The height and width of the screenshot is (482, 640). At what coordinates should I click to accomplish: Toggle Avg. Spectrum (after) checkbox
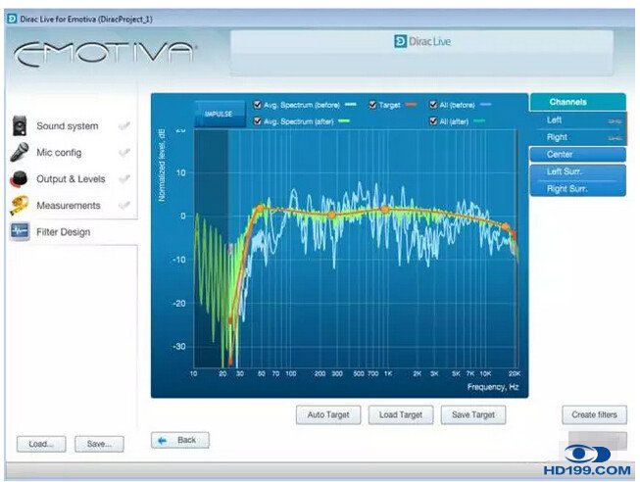(257, 121)
